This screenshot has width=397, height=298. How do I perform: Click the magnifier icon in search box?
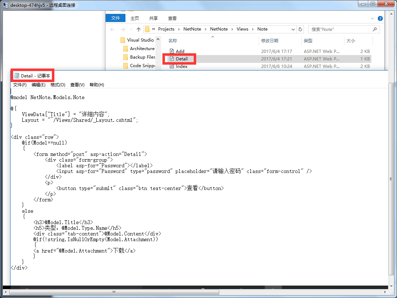click(375, 29)
